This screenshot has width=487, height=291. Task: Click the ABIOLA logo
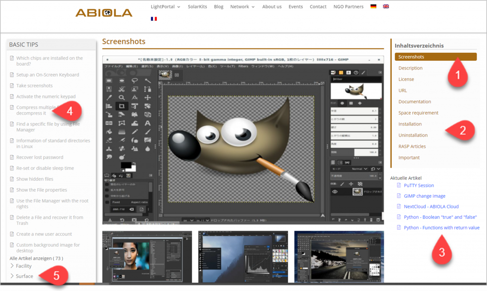(104, 13)
